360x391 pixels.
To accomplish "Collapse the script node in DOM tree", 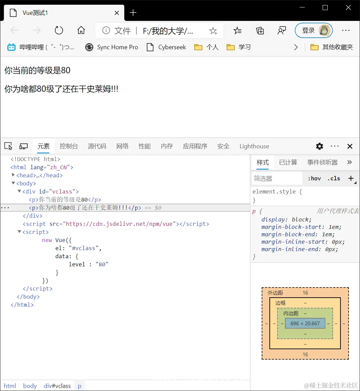I will 19,232.
